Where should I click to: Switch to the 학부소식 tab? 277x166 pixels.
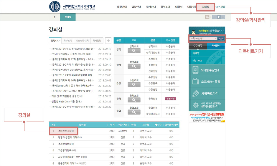[67, 41]
